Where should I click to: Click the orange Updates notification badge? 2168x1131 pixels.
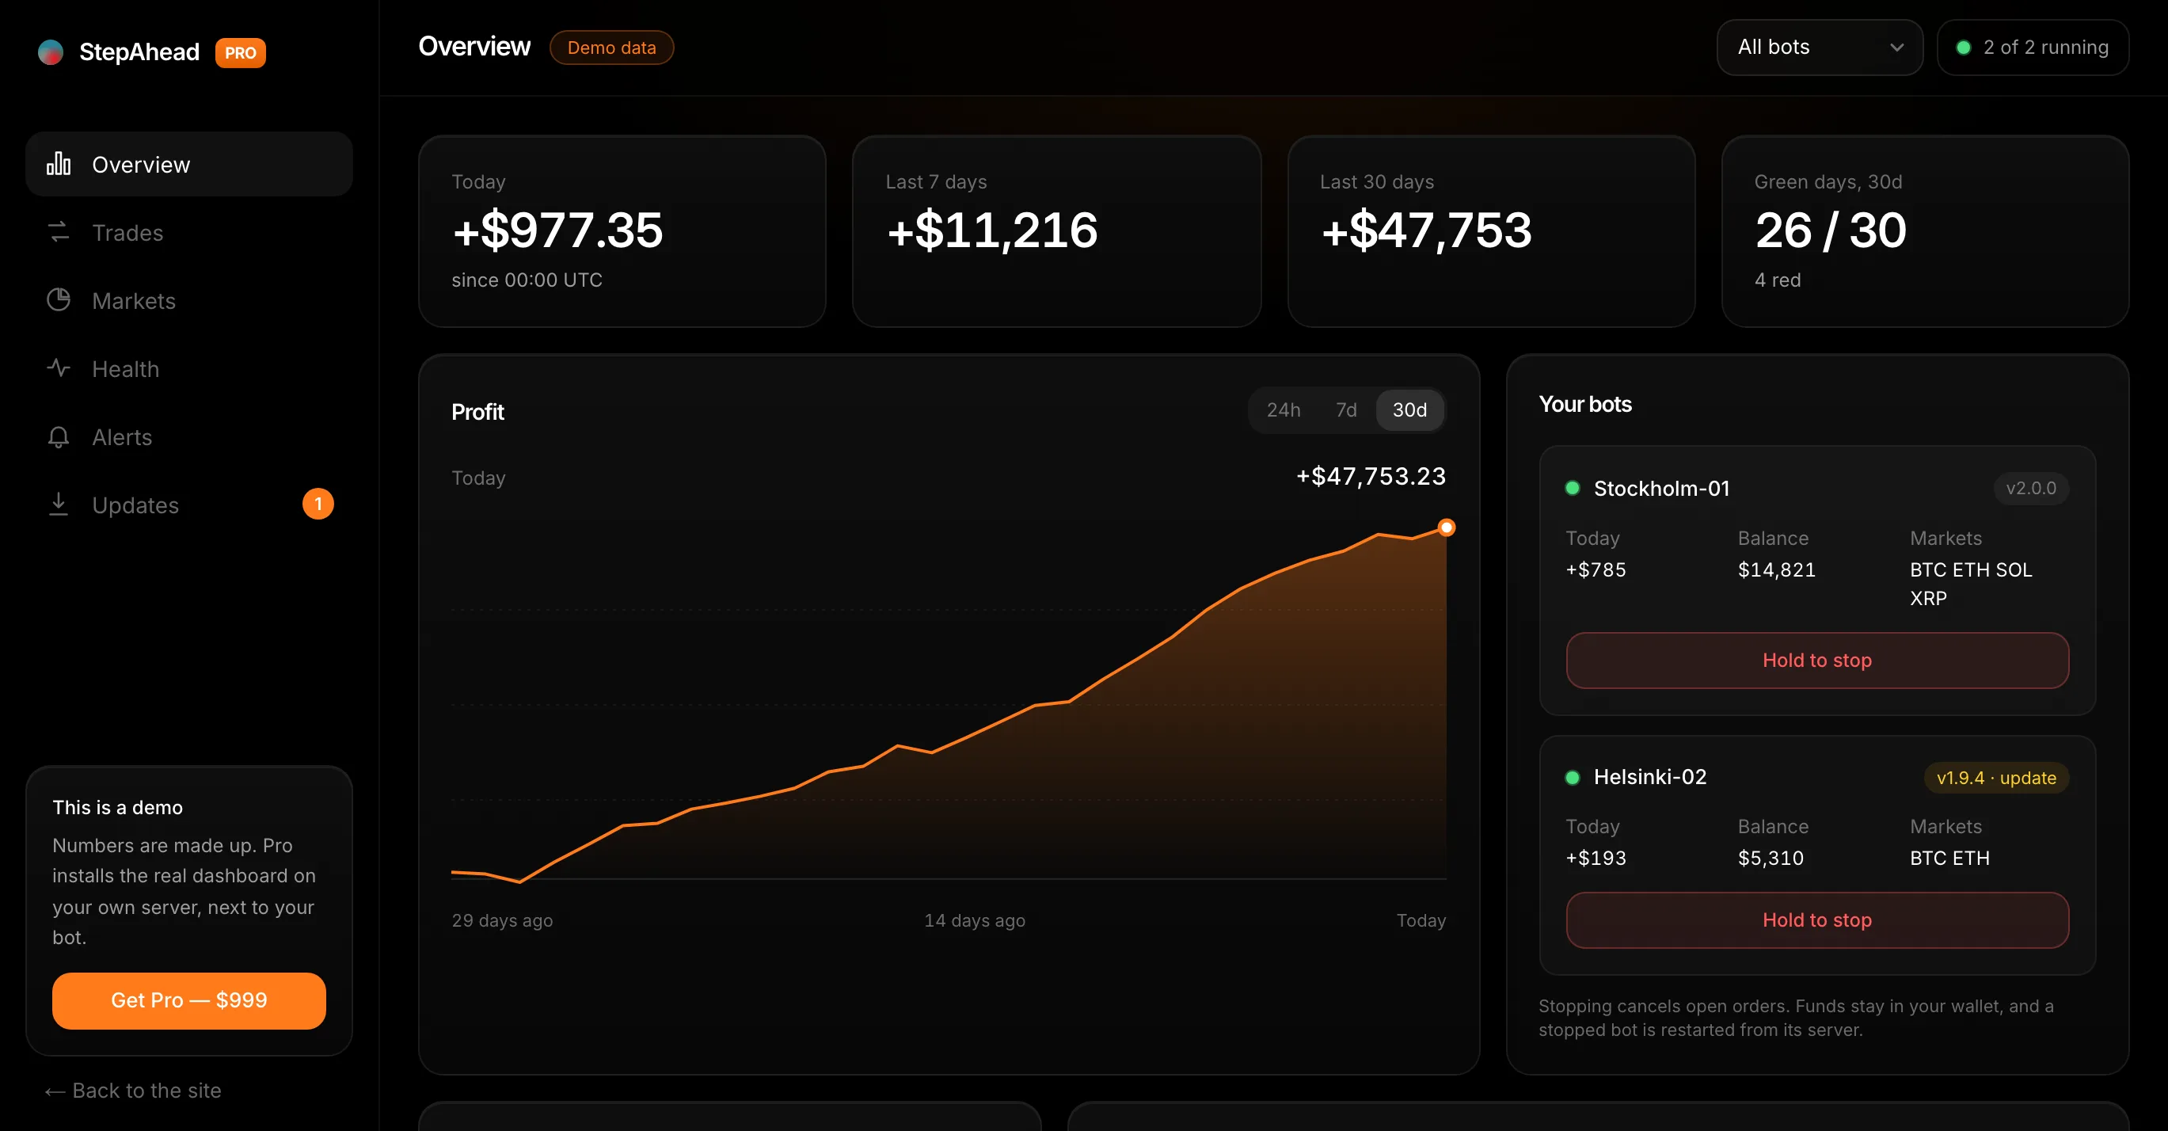(x=318, y=504)
